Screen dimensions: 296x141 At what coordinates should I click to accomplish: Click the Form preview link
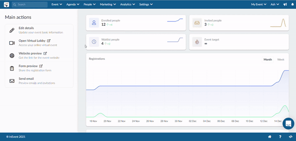(x=28, y=66)
